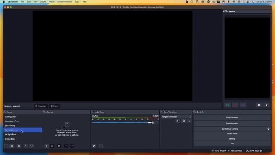
Task: Select the Gameplay Scene item
Action: point(23,130)
